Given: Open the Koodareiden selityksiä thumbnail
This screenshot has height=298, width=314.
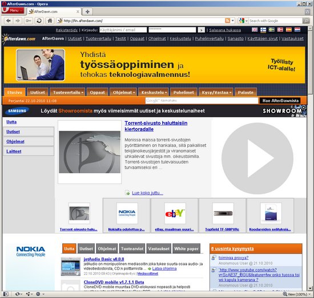Looking at the screenshot, I should pyautogui.click(x=271, y=214).
